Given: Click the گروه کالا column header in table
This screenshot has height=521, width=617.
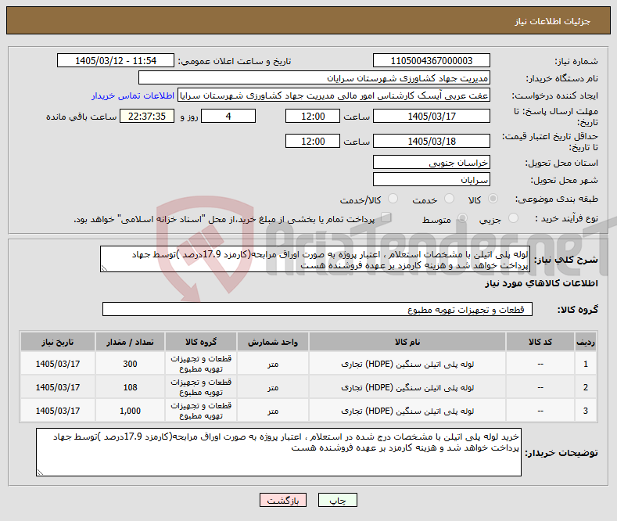Looking at the screenshot, I should (201, 342).
